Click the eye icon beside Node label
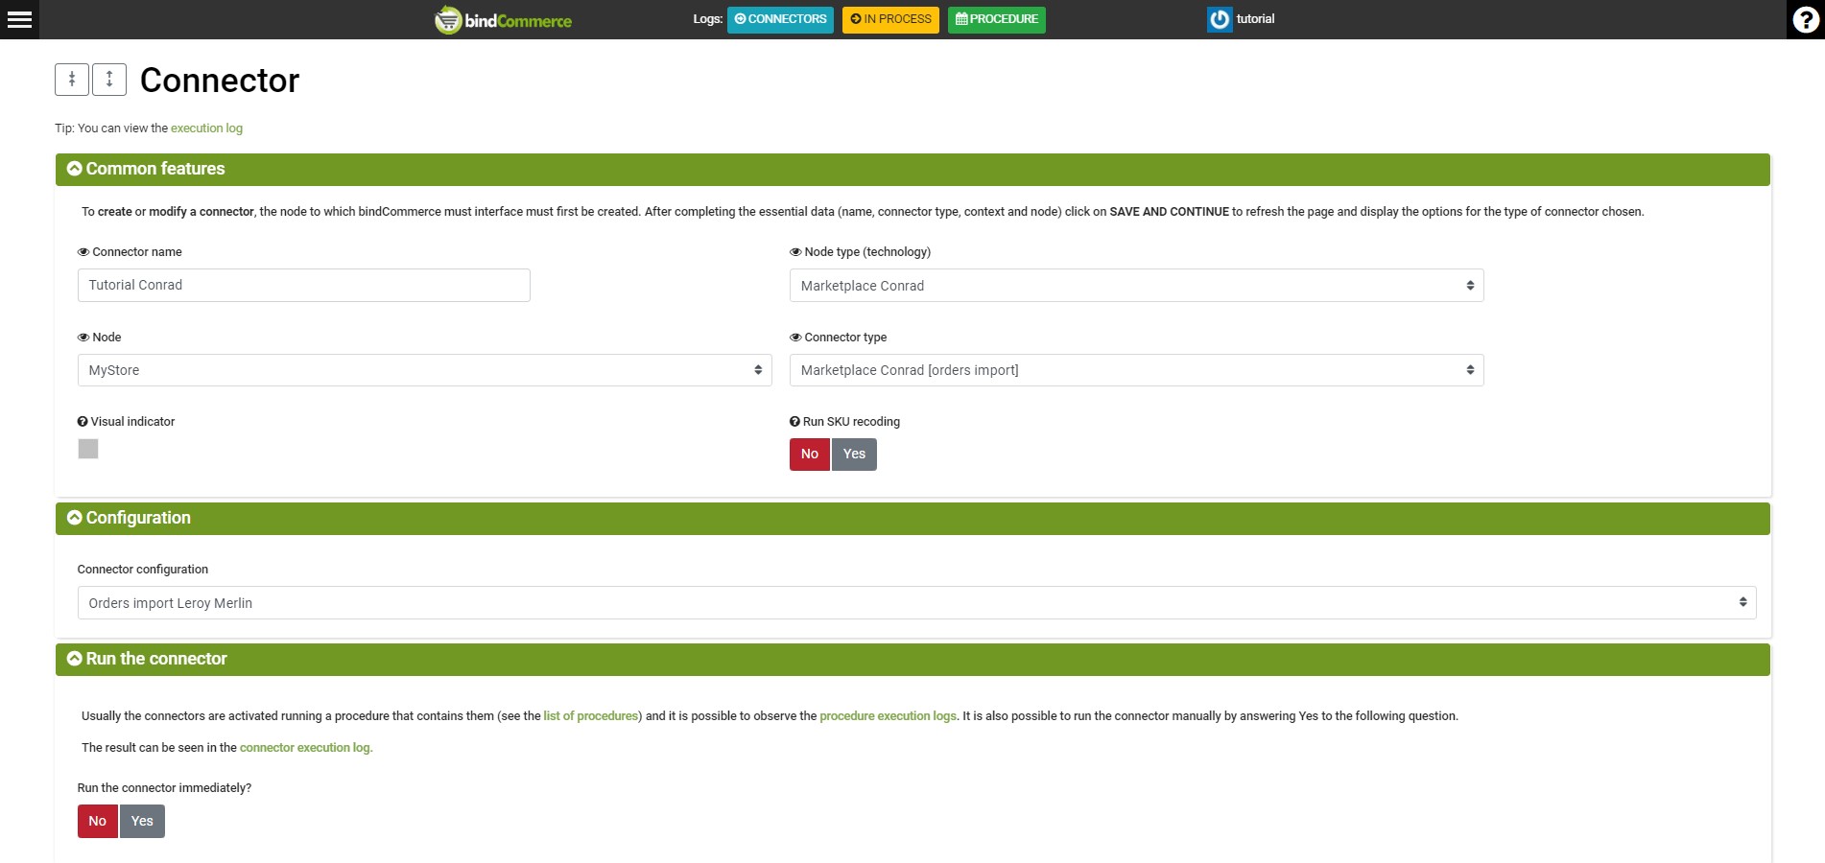 point(83,338)
